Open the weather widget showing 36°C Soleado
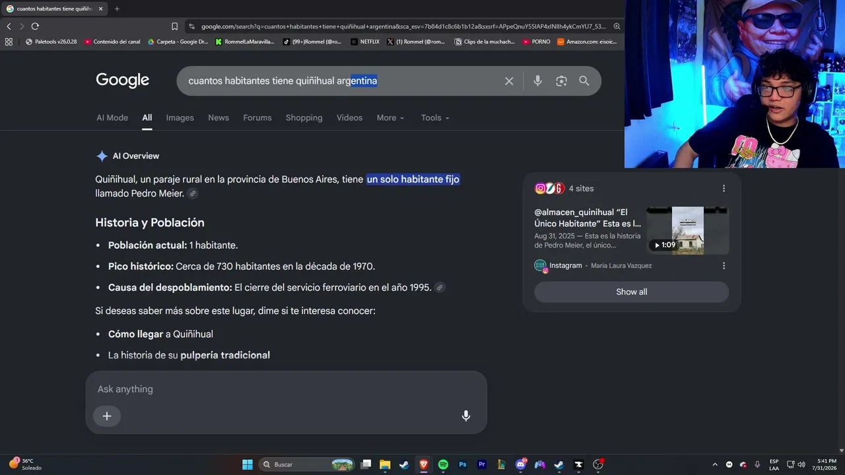The height and width of the screenshot is (475, 845). (x=25, y=464)
